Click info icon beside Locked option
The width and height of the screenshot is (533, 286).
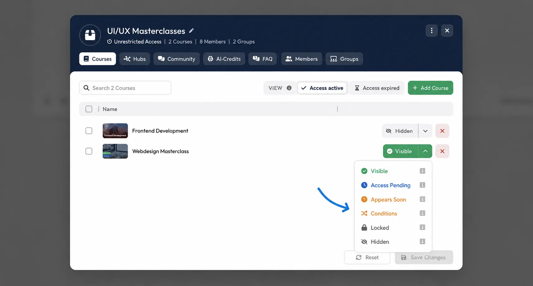point(422,227)
